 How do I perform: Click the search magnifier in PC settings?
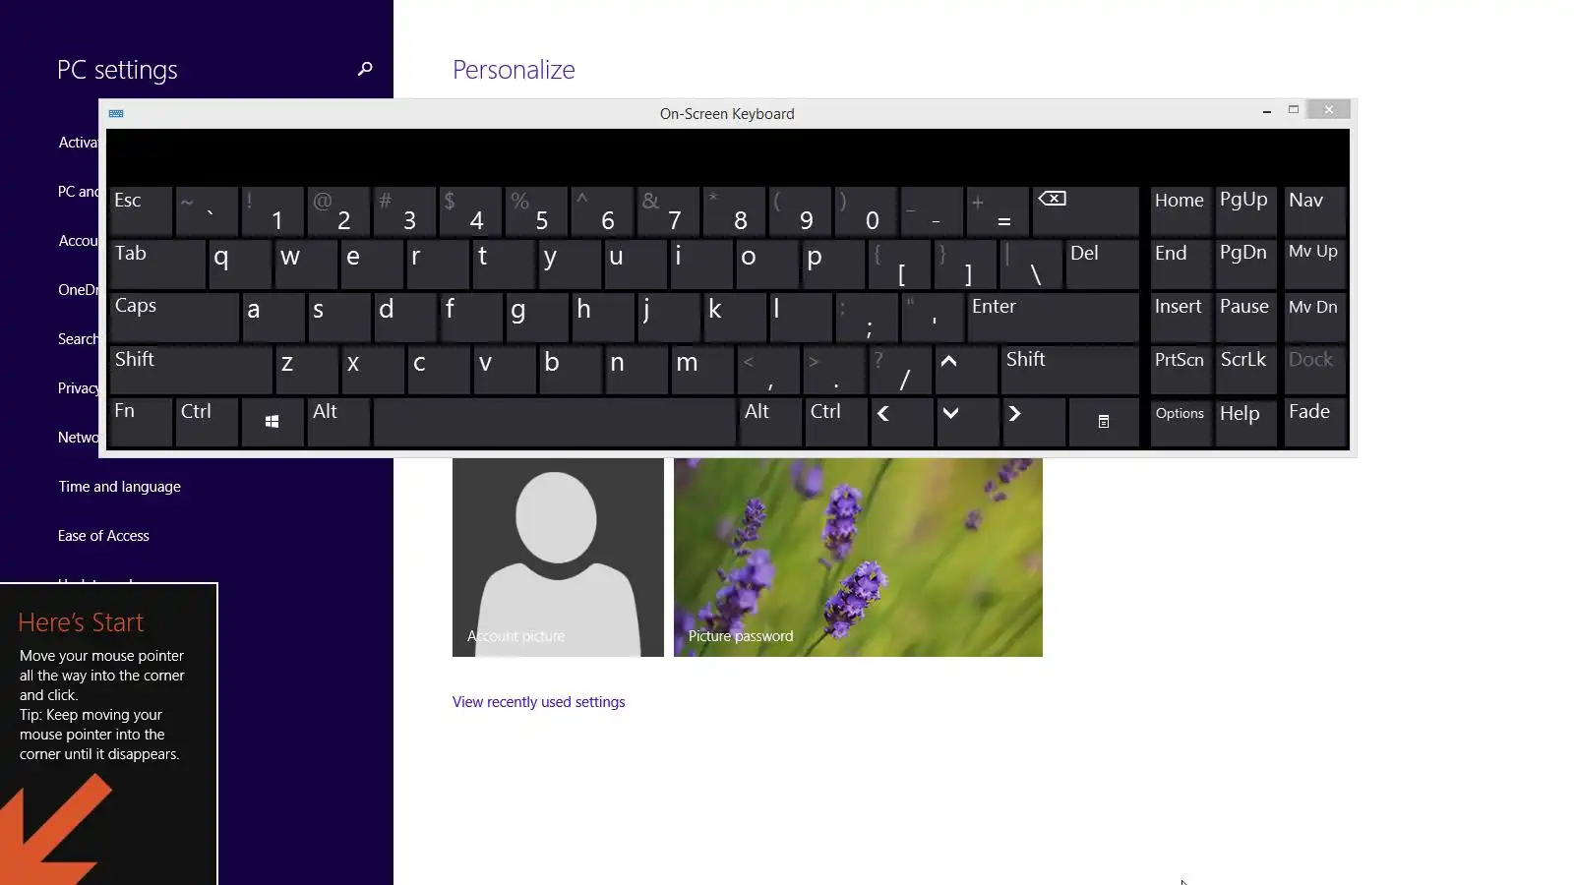tap(365, 69)
